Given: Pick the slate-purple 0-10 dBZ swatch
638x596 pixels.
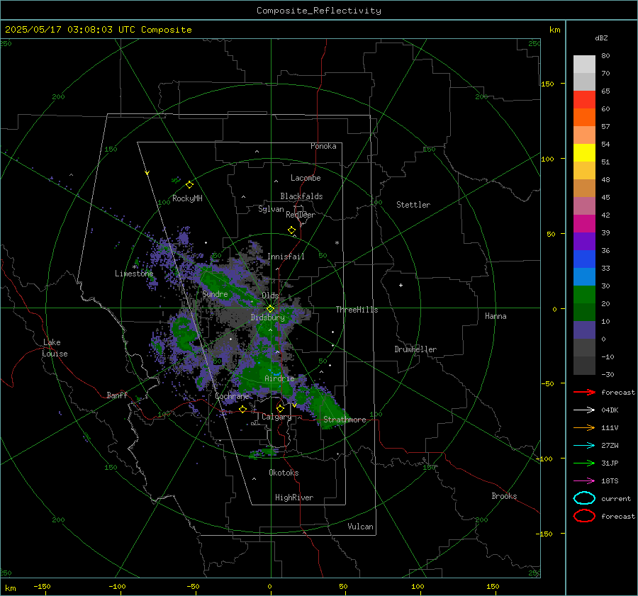Looking at the screenshot, I should pos(584,330).
